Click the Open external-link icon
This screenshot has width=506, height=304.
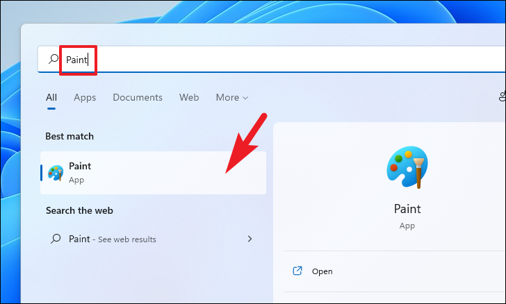click(297, 271)
